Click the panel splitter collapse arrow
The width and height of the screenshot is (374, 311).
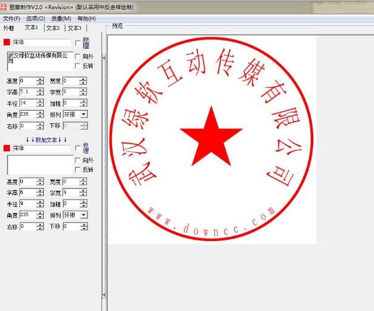[104, 58]
